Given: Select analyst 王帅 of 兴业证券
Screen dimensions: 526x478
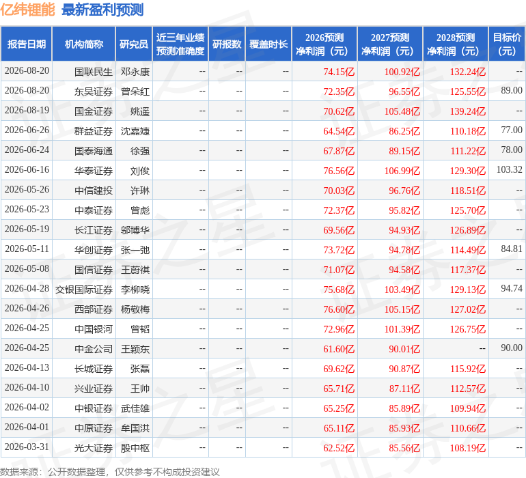Looking at the screenshot, I should point(140,389).
